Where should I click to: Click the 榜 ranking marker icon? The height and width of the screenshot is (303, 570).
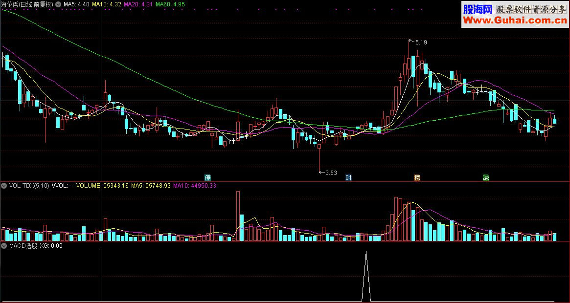click(417, 178)
